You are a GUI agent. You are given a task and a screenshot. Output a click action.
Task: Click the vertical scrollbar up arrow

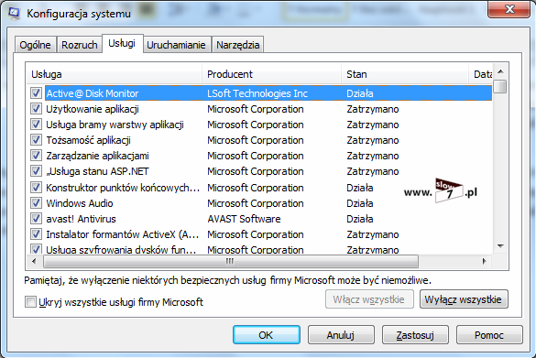pos(501,71)
